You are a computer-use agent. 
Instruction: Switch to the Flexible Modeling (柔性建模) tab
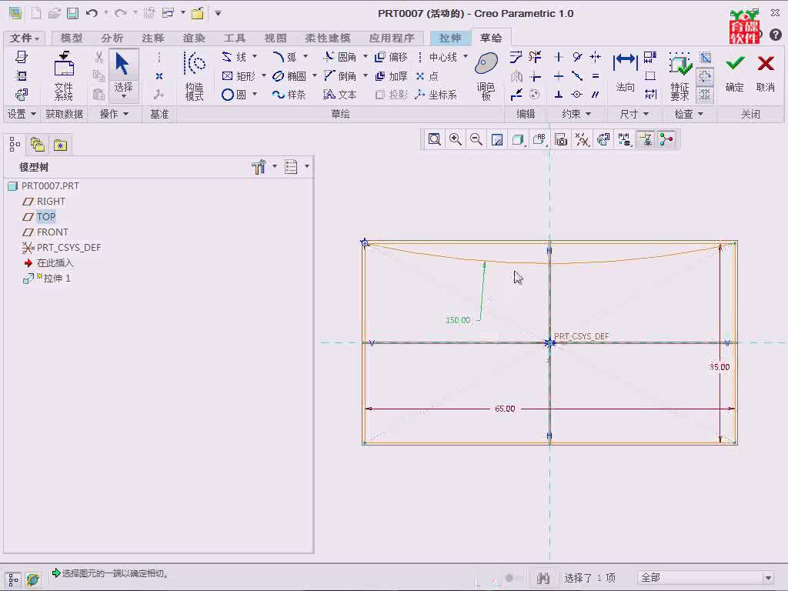coord(328,38)
